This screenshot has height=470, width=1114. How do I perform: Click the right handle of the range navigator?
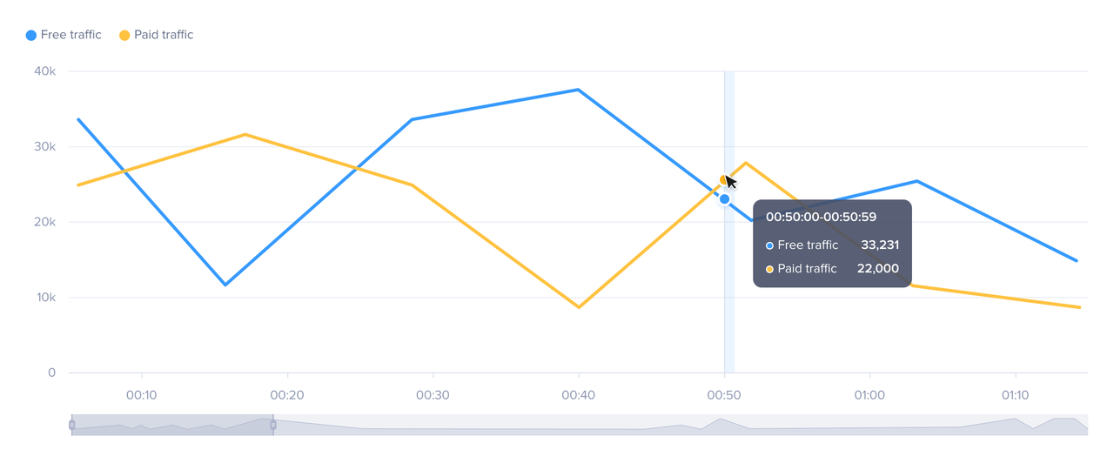[x=273, y=425]
